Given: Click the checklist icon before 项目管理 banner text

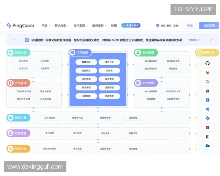Looking at the screenshot, I should click(27, 40).
